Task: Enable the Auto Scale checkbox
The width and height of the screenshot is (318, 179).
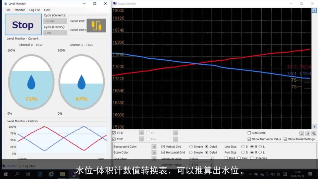Action: point(249,133)
